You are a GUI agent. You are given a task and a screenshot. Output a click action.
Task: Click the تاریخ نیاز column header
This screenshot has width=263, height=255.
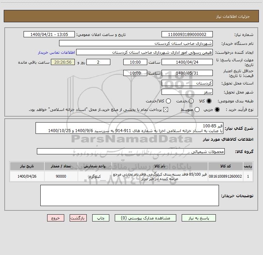click(27, 166)
